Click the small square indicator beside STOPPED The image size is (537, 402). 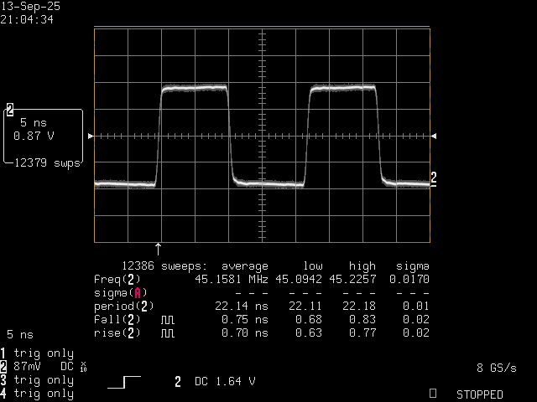pyautogui.click(x=432, y=393)
